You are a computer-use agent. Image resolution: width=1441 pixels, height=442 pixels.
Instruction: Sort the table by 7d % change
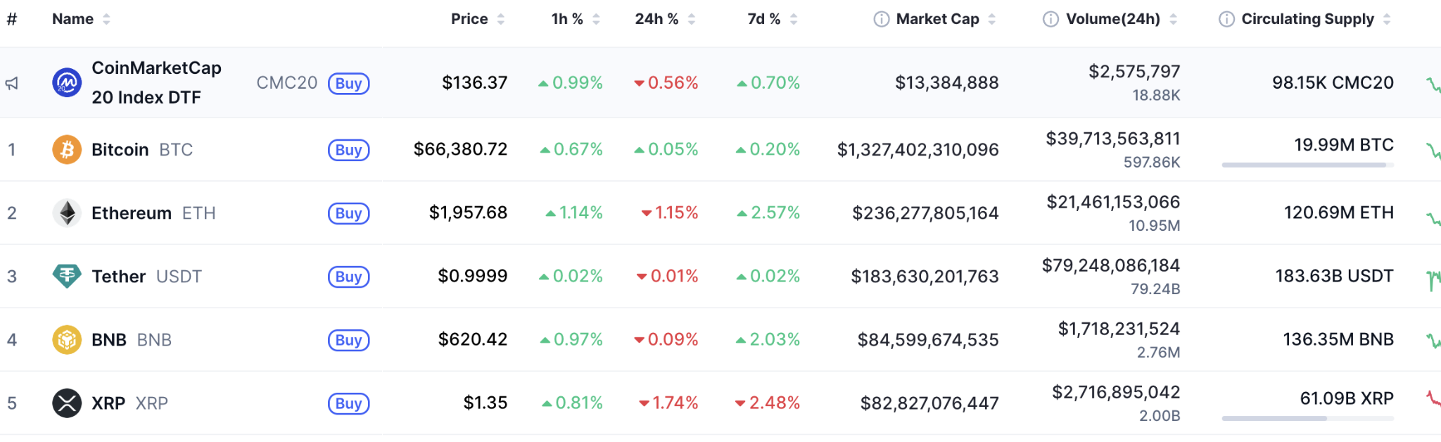772,19
